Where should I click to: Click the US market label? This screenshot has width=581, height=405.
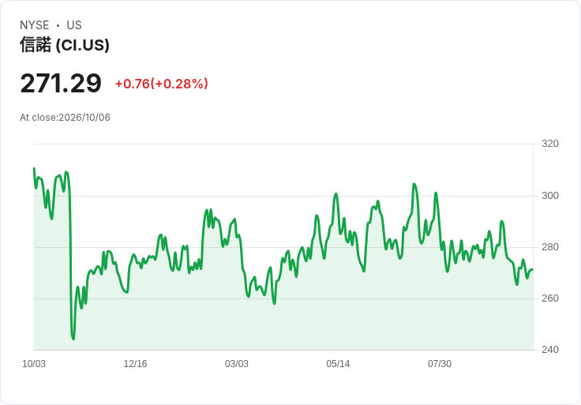click(74, 25)
